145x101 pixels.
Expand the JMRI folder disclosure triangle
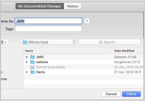coord(27,57)
